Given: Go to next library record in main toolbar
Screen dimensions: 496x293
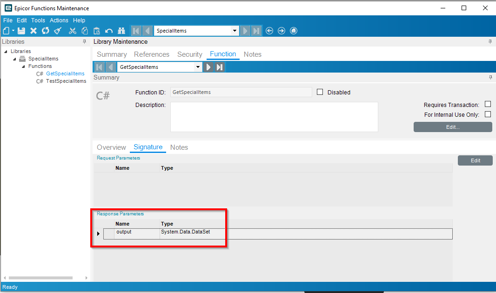Looking at the screenshot, I should coord(245,31).
